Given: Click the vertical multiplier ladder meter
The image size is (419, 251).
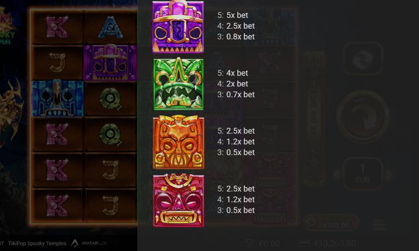Looking at the screenshot, I should [x=314, y=120].
